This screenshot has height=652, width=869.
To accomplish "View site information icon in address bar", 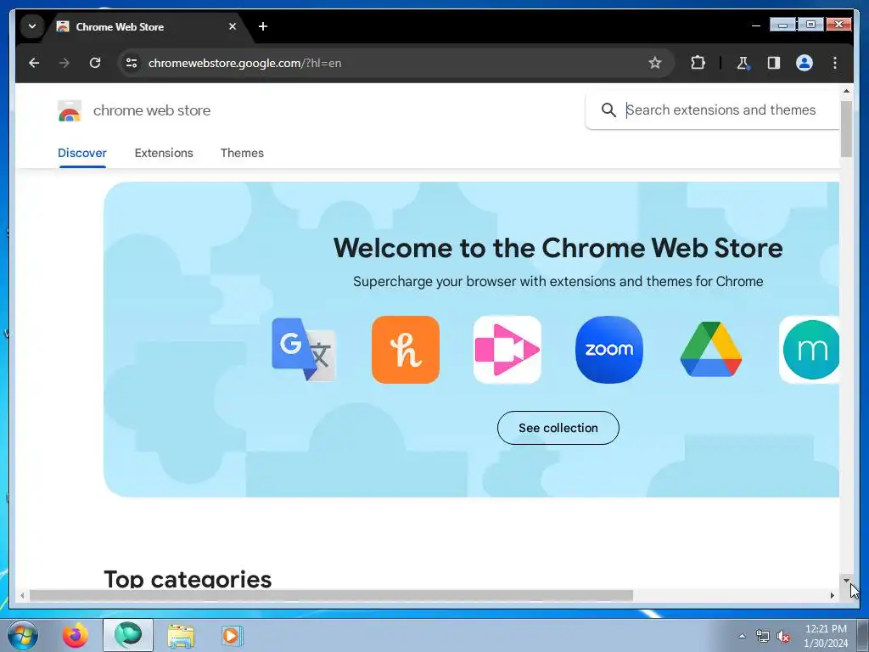I will pyautogui.click(x=132, y=63).
